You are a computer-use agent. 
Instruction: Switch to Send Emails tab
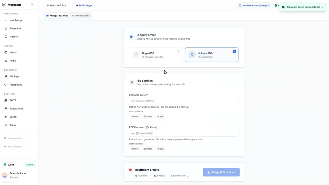(x=81, y=16)
